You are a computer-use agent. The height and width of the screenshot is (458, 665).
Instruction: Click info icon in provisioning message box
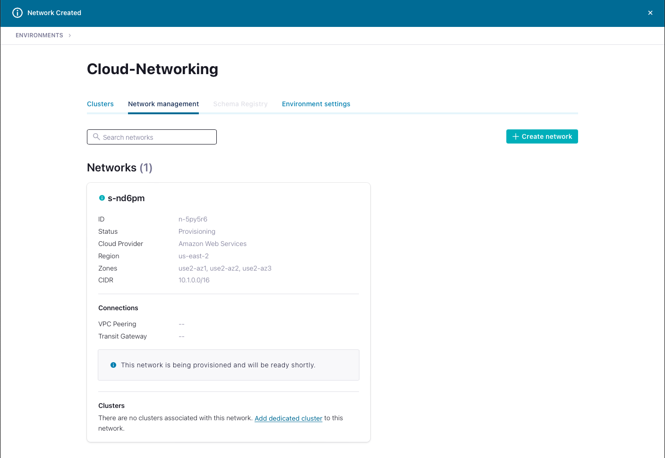point(113,365)
